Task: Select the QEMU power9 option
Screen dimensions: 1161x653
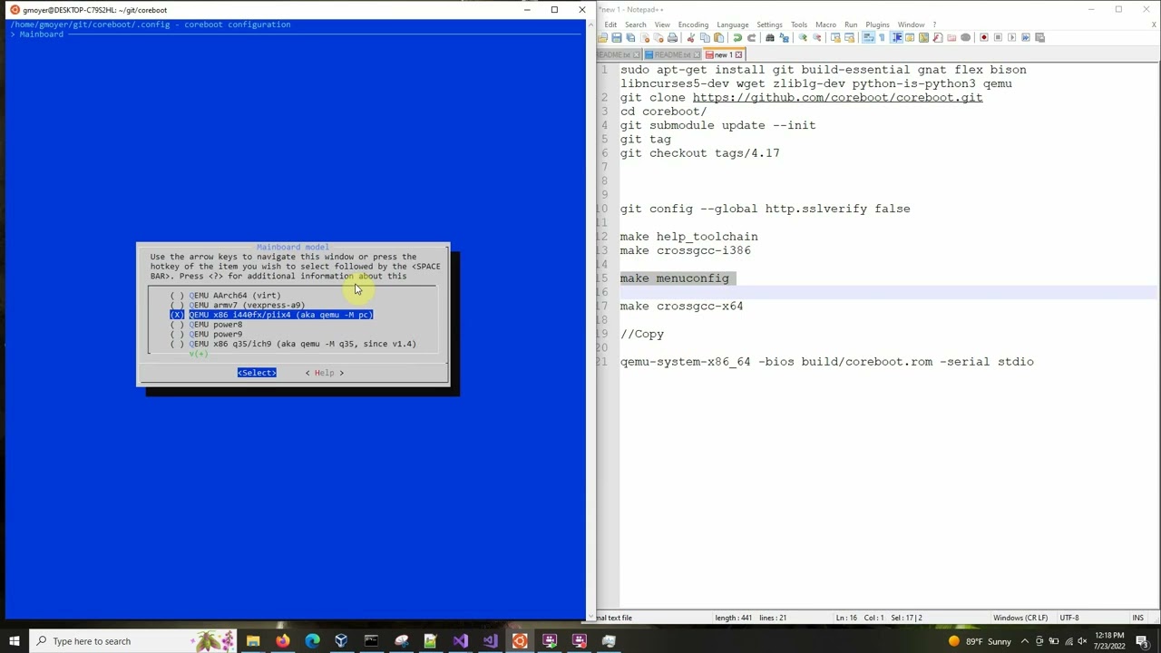Action: pos(206,334)
